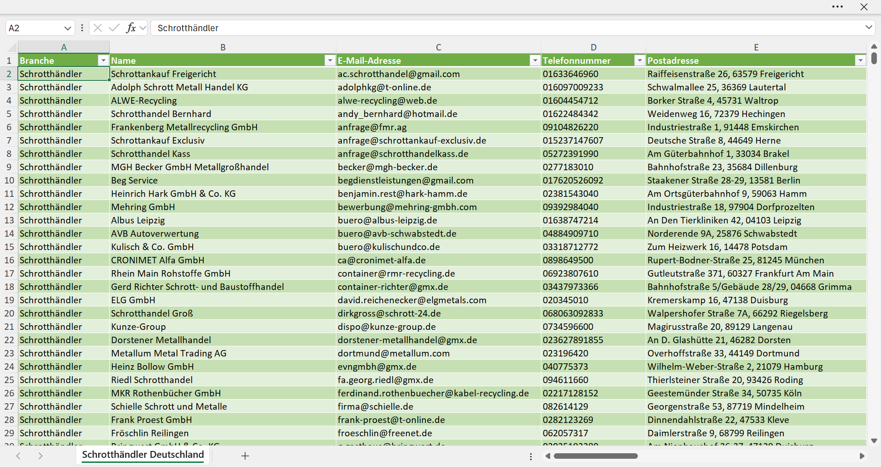Select email 'evngmbh@gmx.de'
This screenshot has height=467, width=881.
[x=439, y=367]
